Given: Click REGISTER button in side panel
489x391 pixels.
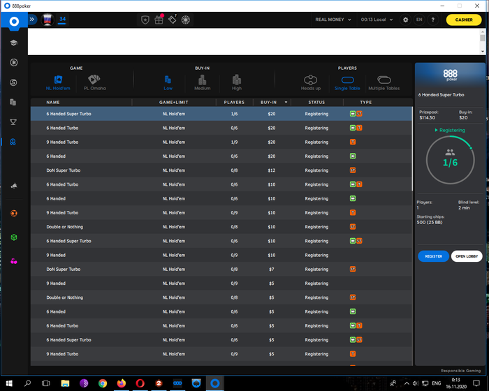Looking at the screenshot, I should click(x=434, y=256).
